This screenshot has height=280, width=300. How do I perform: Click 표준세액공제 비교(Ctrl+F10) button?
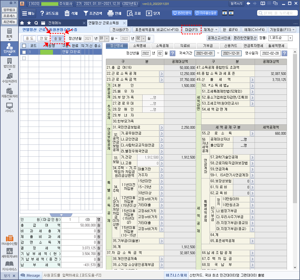click(157, 30)
